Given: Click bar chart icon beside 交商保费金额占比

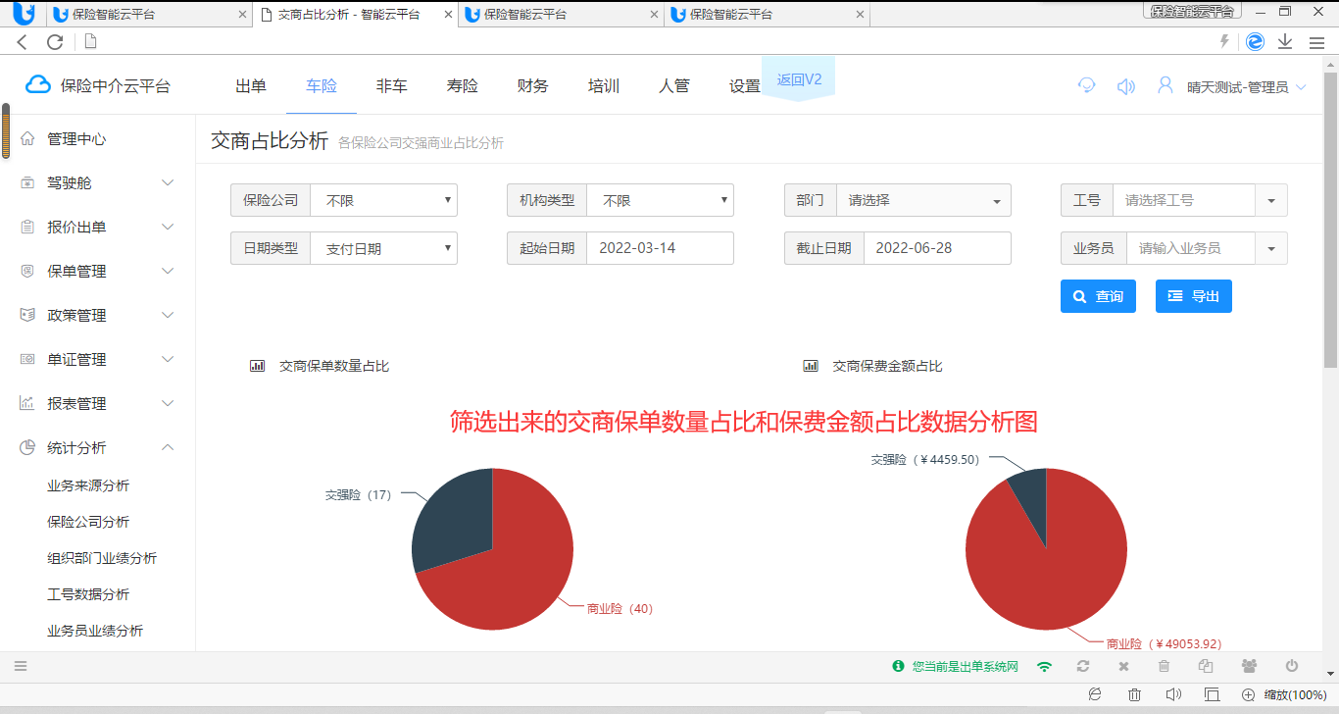Looking at the screenshot, I should click(x=811, y=366).
